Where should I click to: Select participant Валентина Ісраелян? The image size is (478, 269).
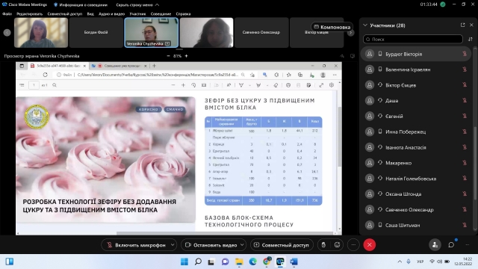pos(416,69)
